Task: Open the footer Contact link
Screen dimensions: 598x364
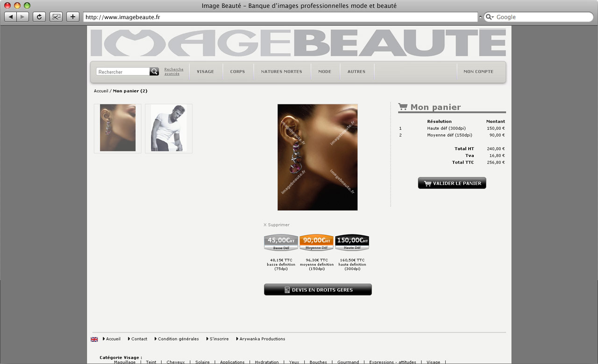Action: 137,339
